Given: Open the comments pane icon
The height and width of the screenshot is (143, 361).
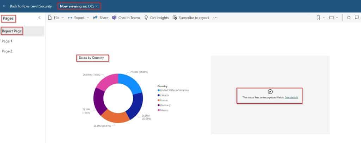Looking at the screenshot, I should pos(357,18).
